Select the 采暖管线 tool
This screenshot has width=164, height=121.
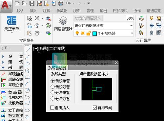pyautogui.click(x=12, y=74)
